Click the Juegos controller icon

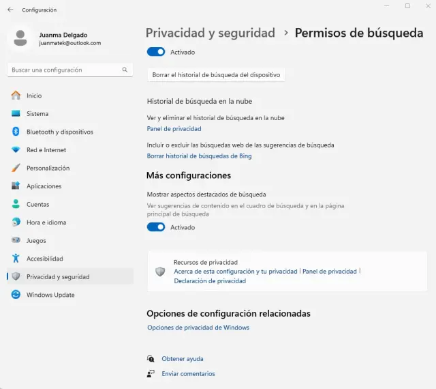point(16,240)
